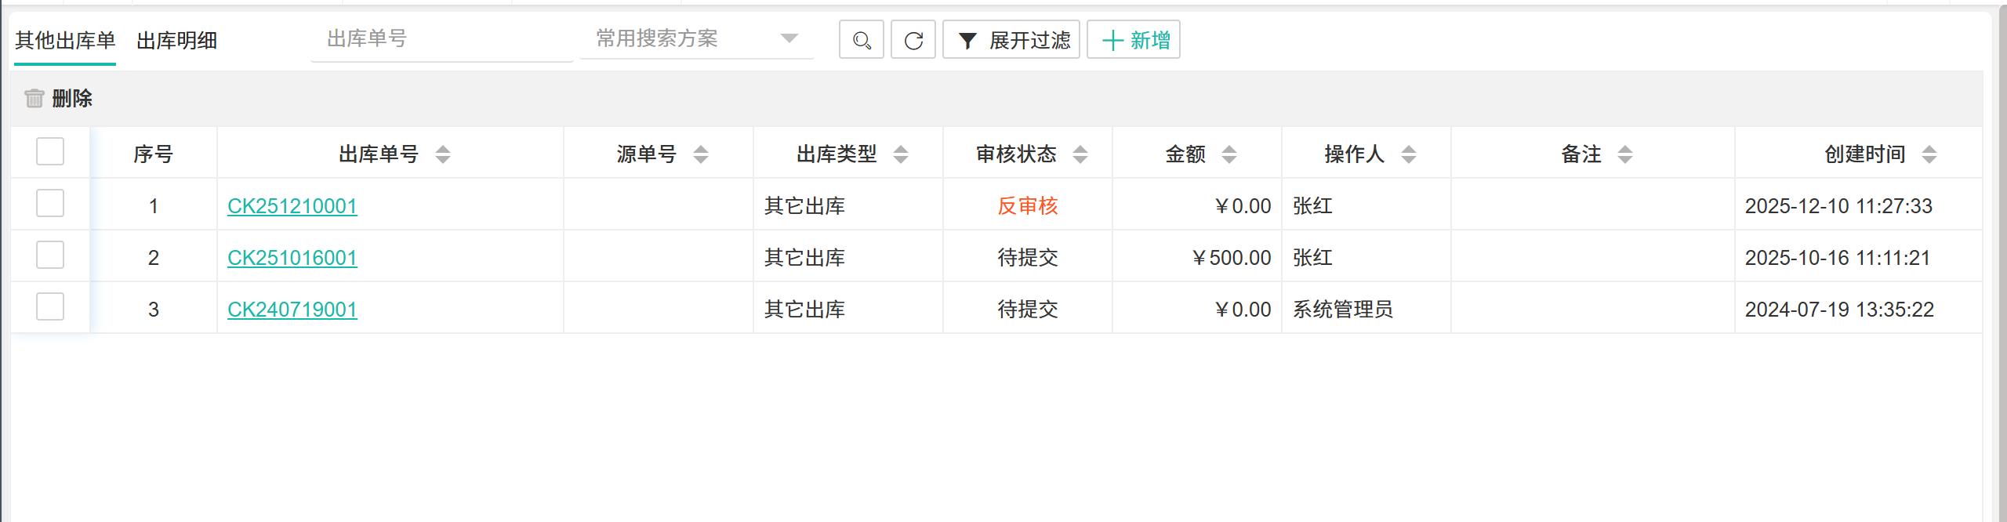Select the 其他出库单 tab
Image resolution: width=2007 pixels, height=522 pixels.
coord(65,41)
